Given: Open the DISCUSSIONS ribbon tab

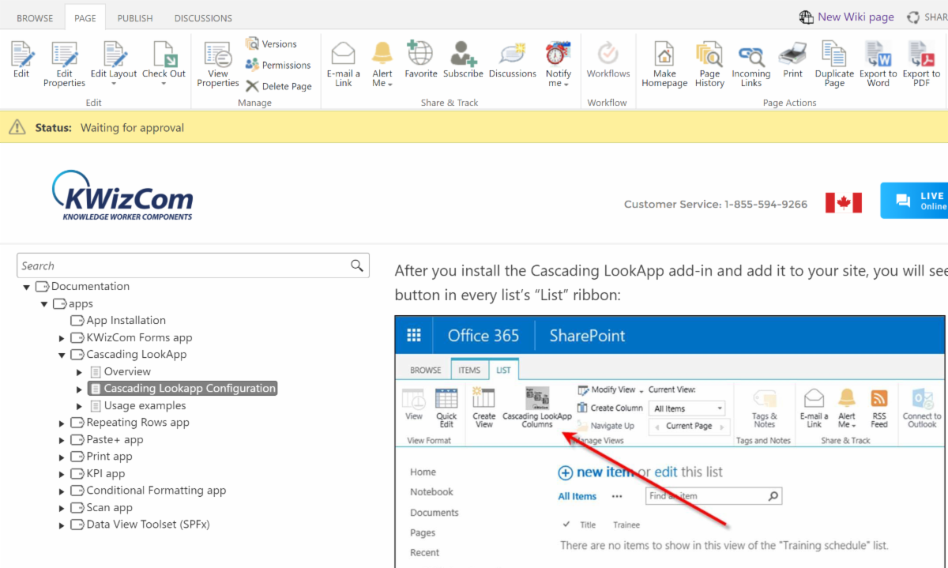Looking at the screenshot, I should [203, 18].
